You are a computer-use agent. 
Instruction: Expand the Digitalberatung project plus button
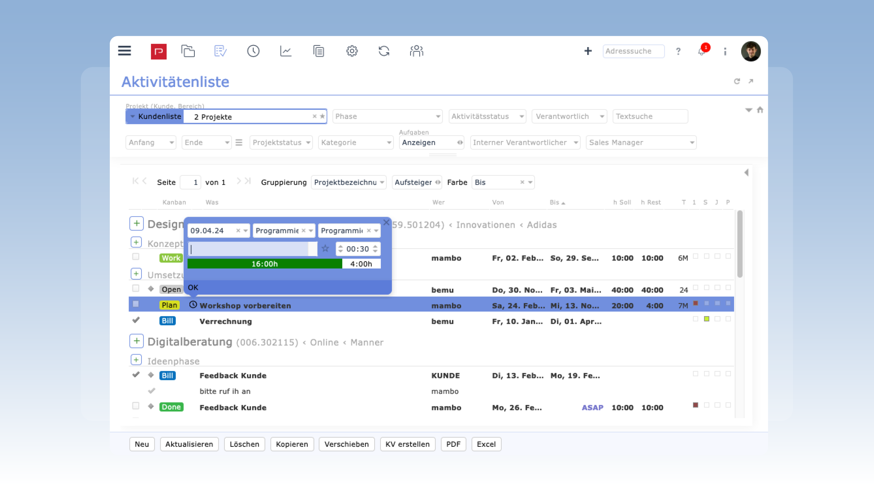(136, 341)
